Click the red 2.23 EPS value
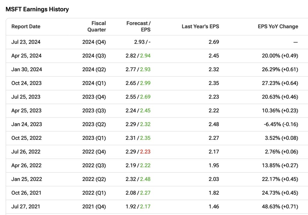 tap(145, 152)
